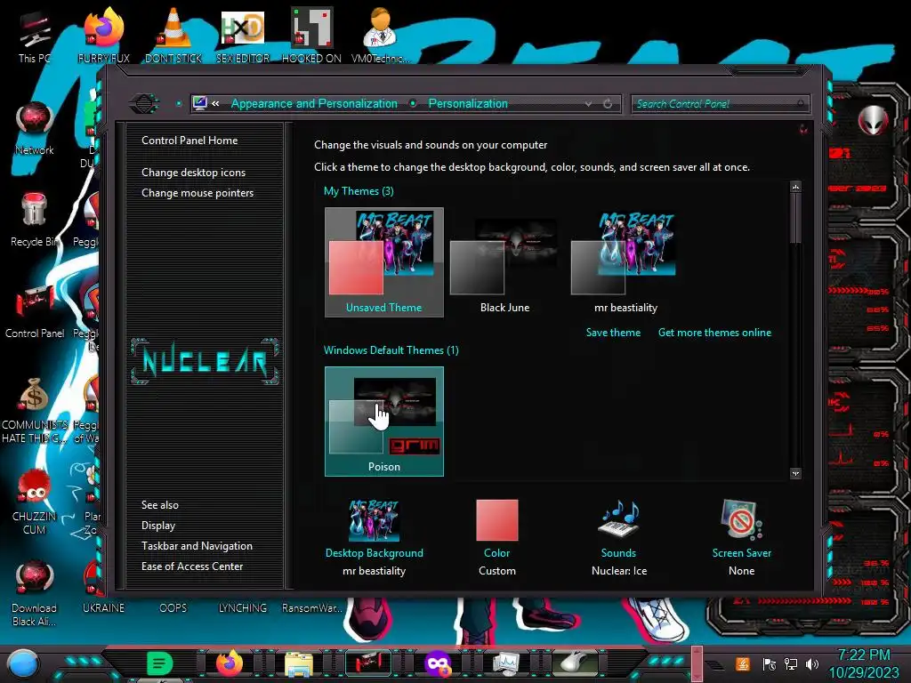The width and height of the screenshot is (911, 683).
Task: Open the system monitor taskbar icon
Action: (x=505, y=663)
